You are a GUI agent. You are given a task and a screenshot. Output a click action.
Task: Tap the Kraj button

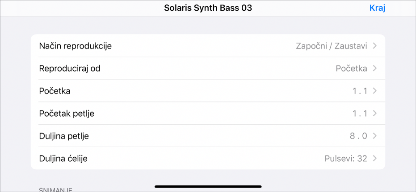[x=377, y=8]
